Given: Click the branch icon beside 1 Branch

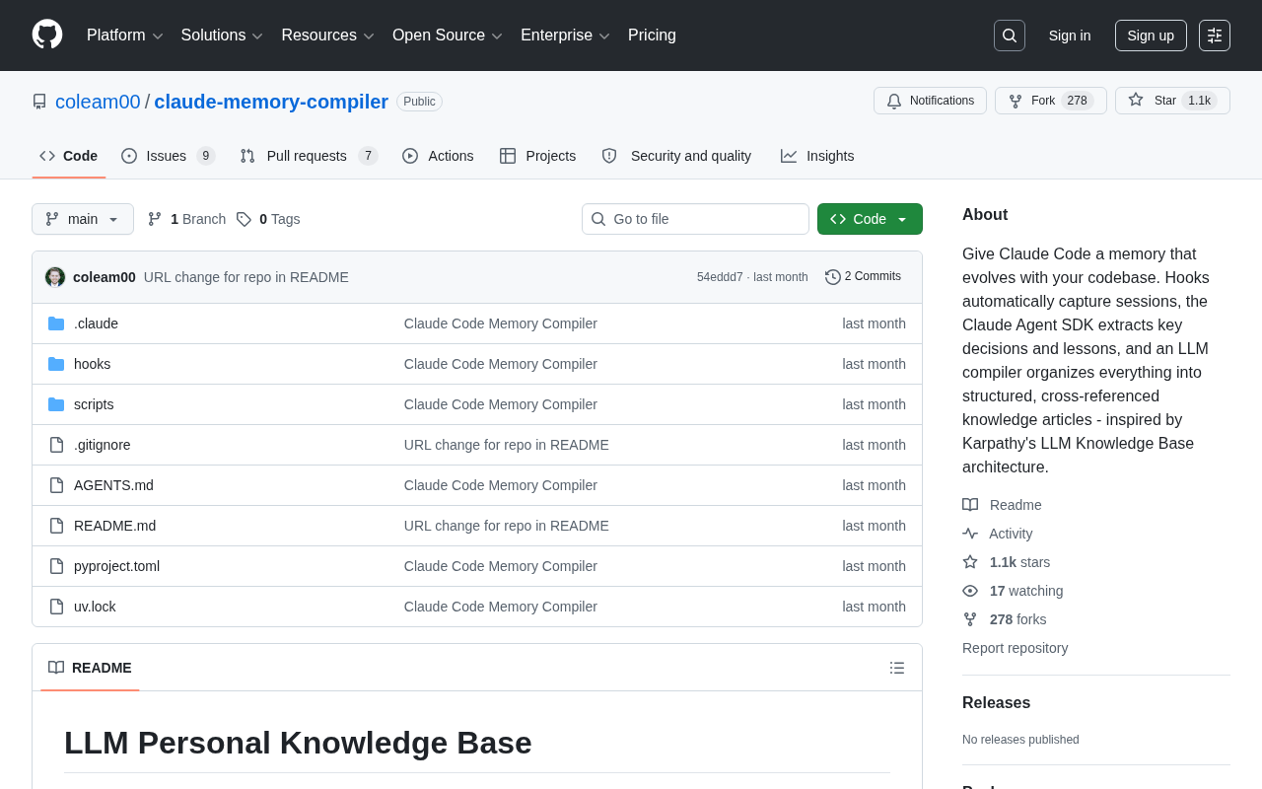Looking at the screenshot, I should (155, 219).
